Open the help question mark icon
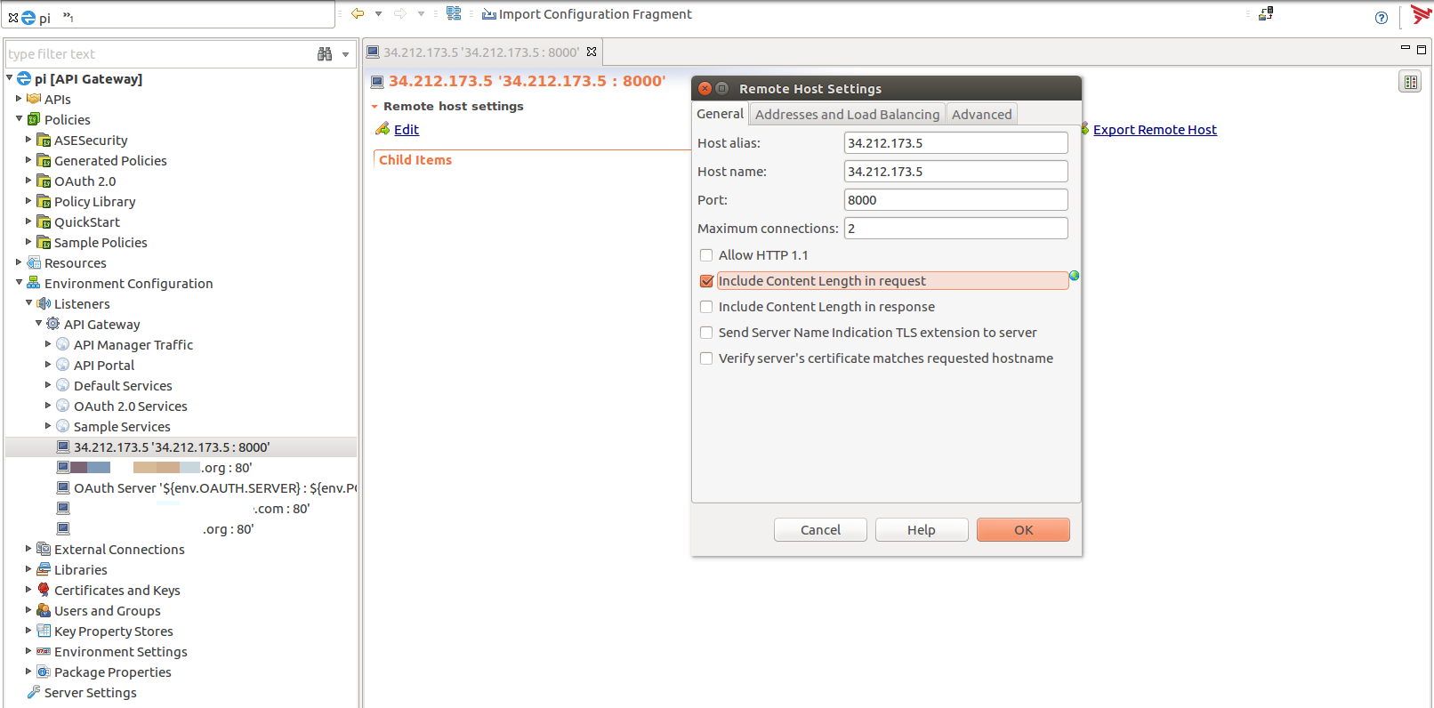The height and width of the screenshot is (708, 1434). (1381, 18)
